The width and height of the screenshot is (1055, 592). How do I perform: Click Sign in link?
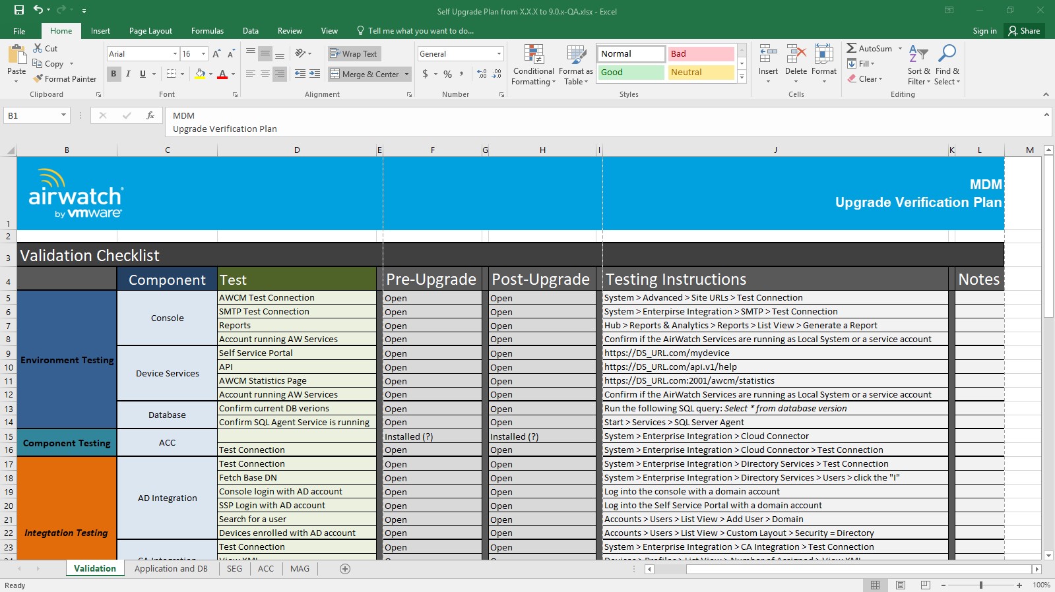984,31
